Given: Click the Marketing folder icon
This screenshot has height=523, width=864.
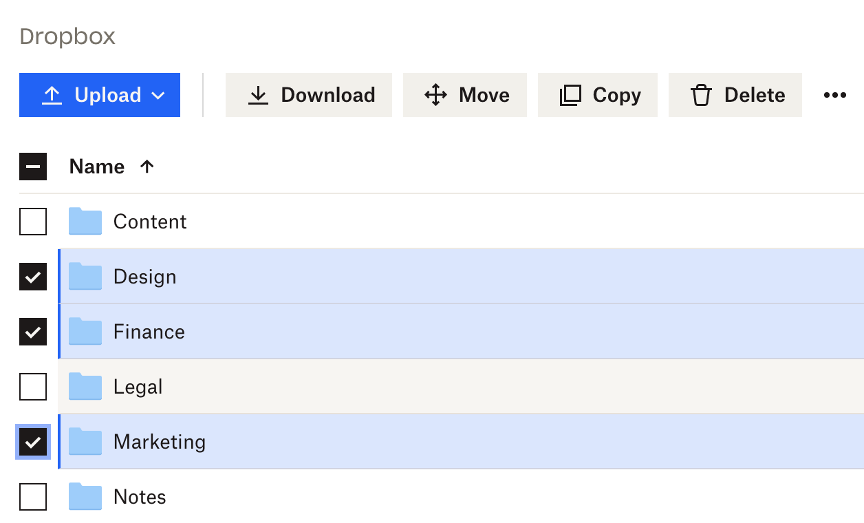Looking at the screenshot, I should [85, 442].
